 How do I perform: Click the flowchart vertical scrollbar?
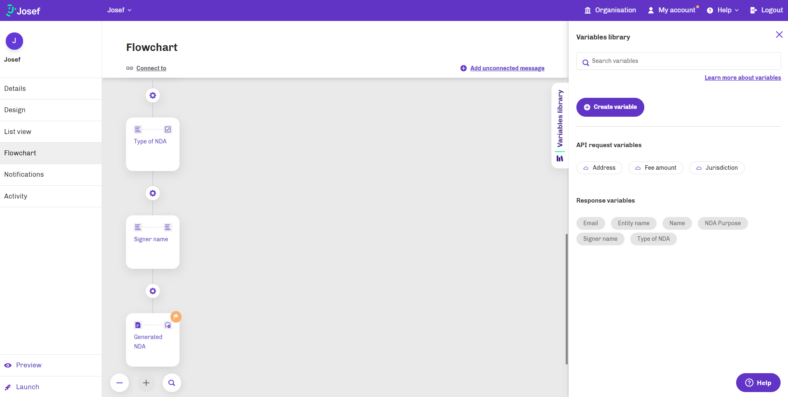[x=567, y=299]
